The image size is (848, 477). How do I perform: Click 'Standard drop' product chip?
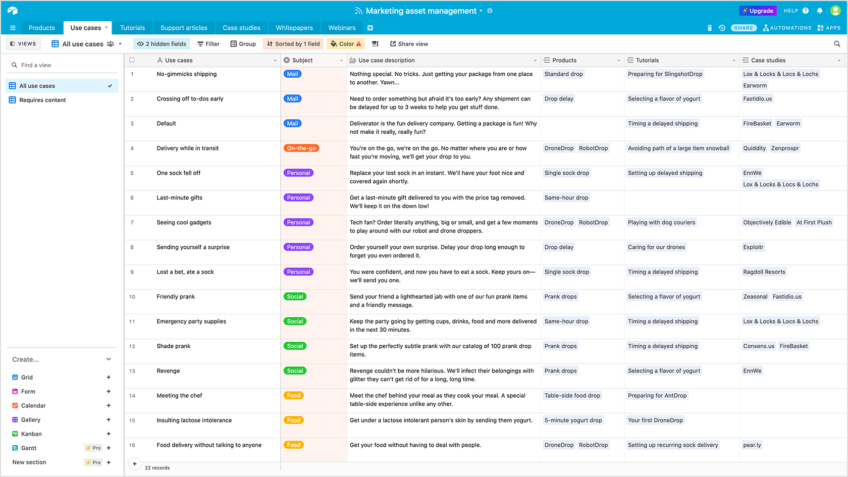coord(563,74)
